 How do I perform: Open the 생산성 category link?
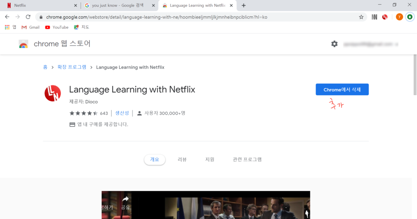122,113
